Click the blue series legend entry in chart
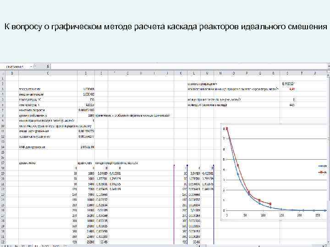Viewport: 330px width, 247px height. click(x=322, y=166)
